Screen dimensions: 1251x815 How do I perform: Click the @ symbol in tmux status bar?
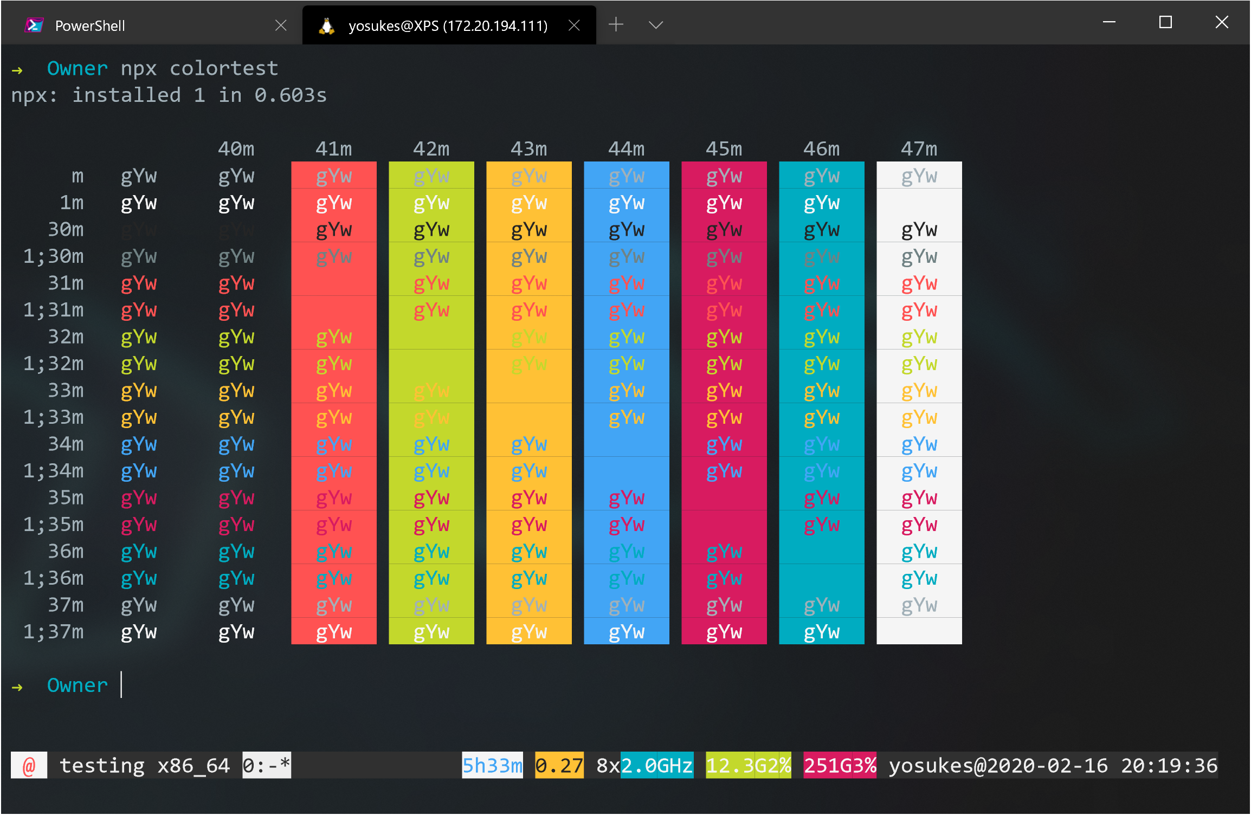pyautogui.click(x=29, y=765)
